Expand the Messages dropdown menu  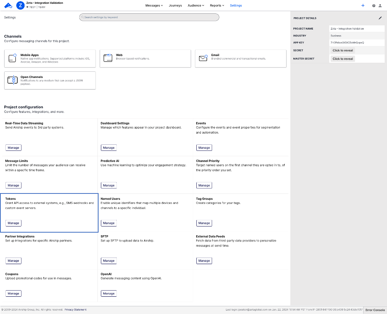154,5
